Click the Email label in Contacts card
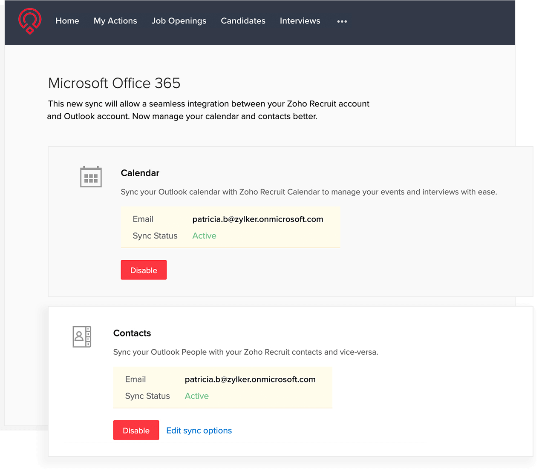 135,379
